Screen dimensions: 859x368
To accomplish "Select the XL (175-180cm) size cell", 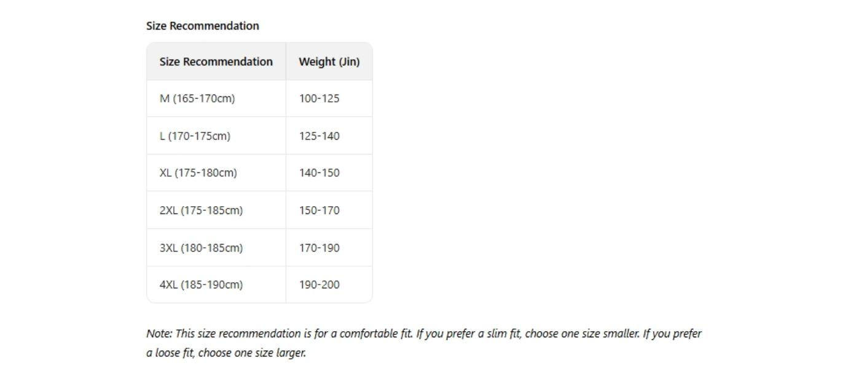I will coord(198,172).
